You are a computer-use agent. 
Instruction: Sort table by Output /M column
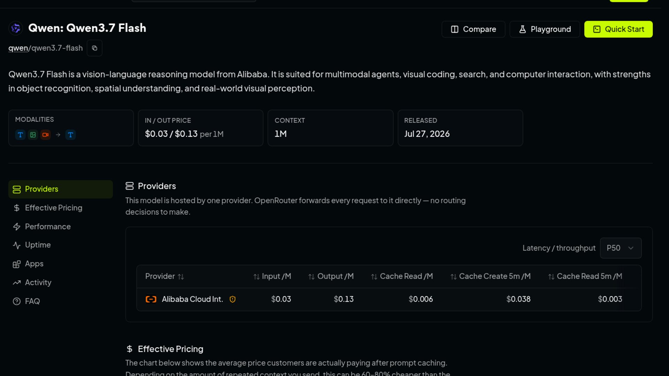click(x=331, y=276)
